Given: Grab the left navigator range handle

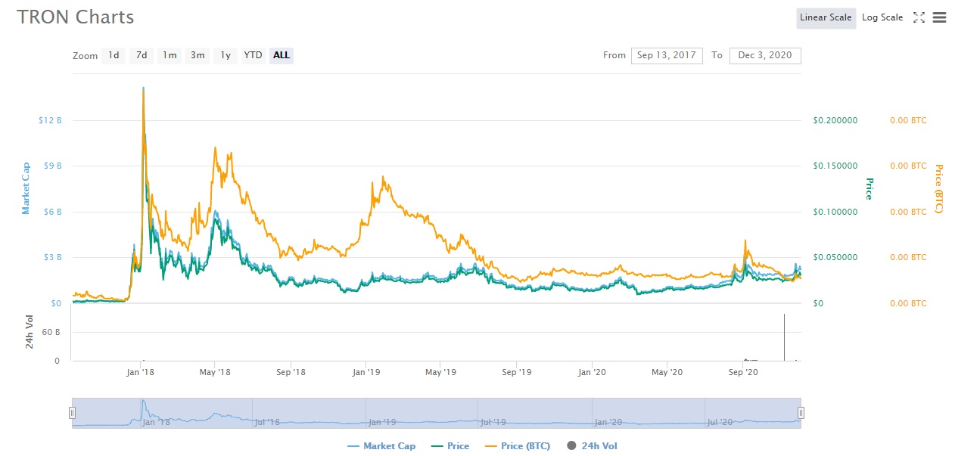Looking at the screenshot, I should click(73, 413).
